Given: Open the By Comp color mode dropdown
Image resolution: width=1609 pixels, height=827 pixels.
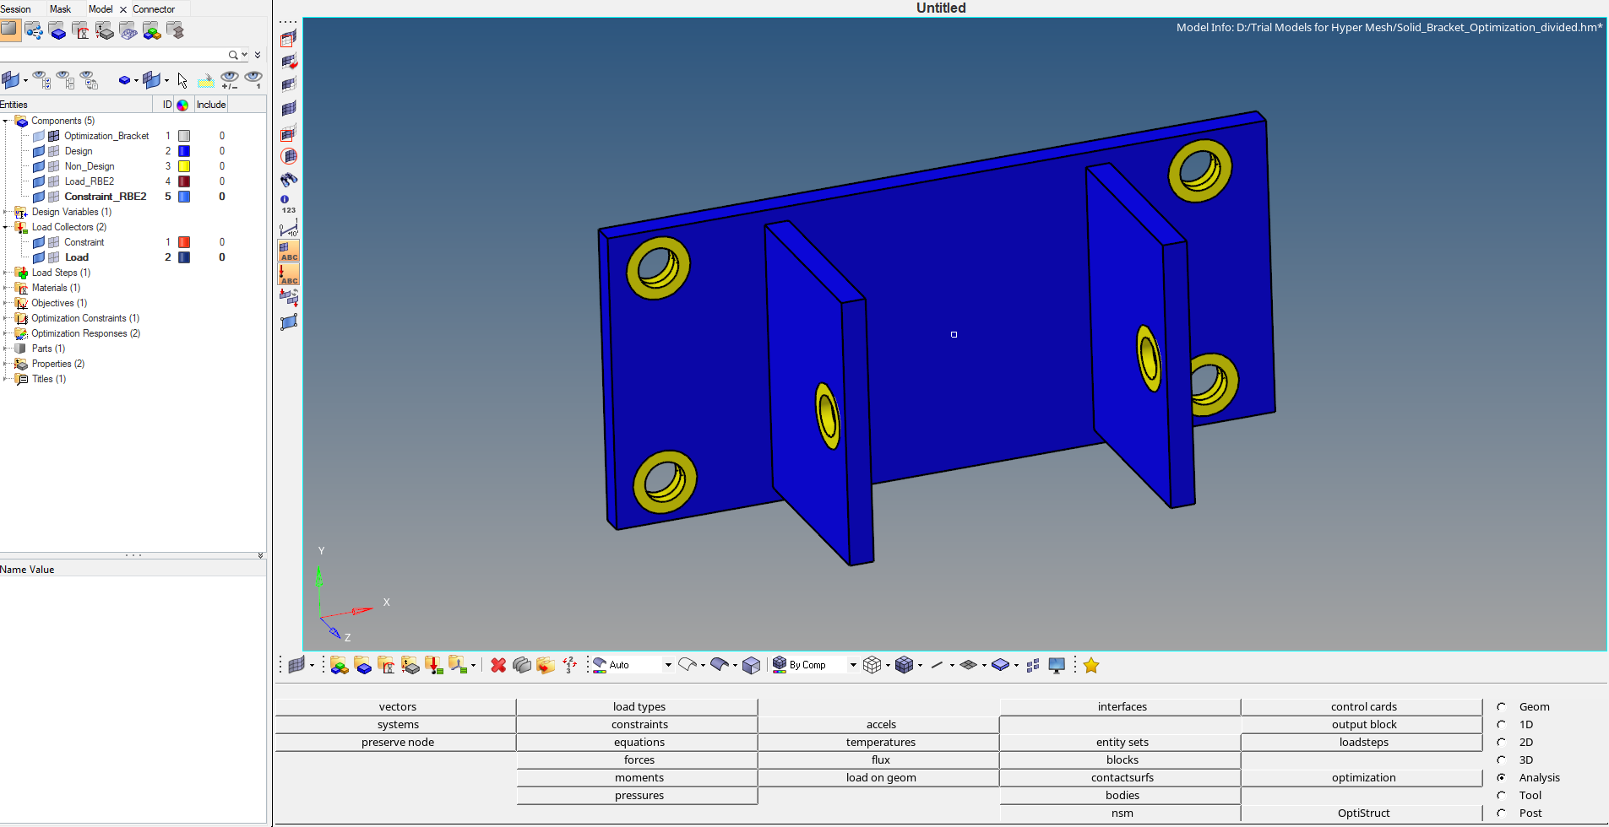Looking at the screenshot, I should click(x=852, y=665).
